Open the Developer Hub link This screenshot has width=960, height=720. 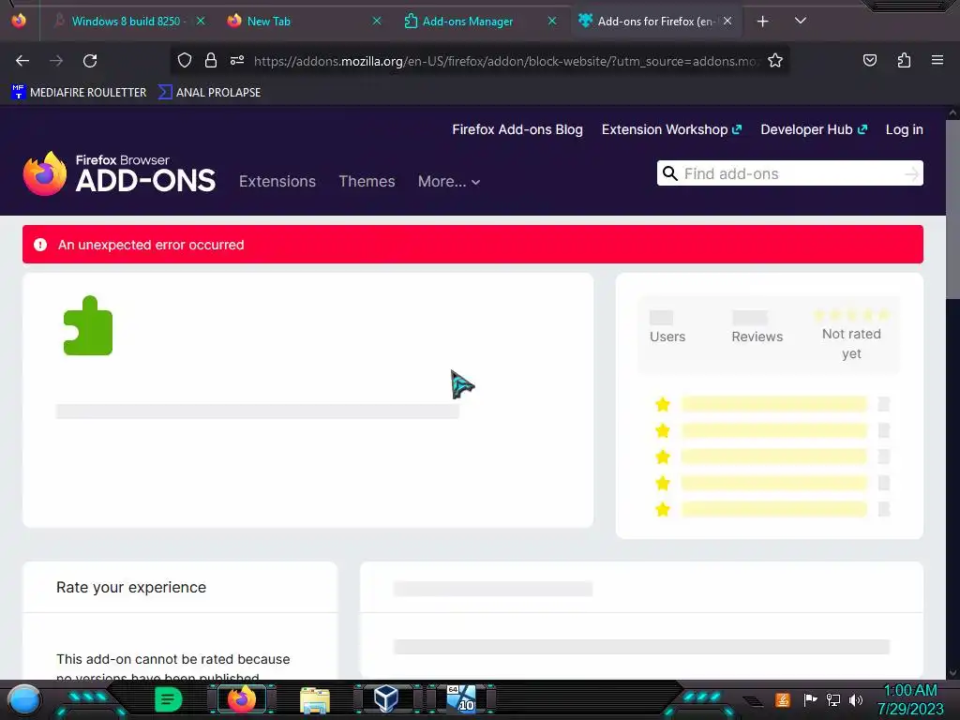click(x=814, y=129)
